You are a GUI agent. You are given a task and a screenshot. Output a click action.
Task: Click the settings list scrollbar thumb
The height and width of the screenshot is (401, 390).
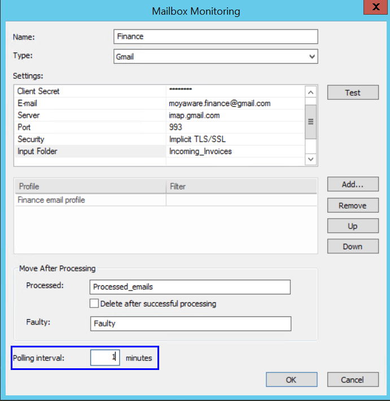(310, 121)
